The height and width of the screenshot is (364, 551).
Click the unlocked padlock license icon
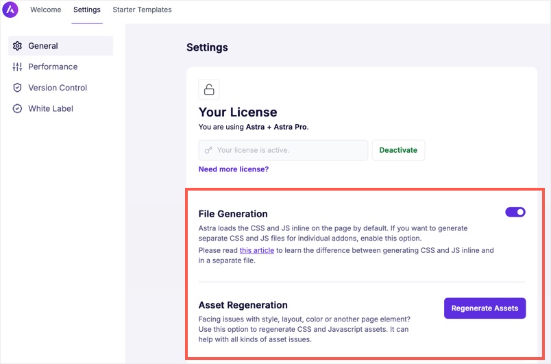pos(209,89)
